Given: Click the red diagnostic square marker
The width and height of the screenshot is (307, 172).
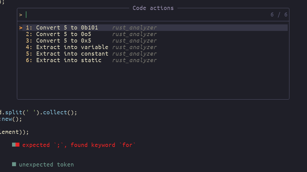Looking at the screenshot, I should [x=18, y=145].
